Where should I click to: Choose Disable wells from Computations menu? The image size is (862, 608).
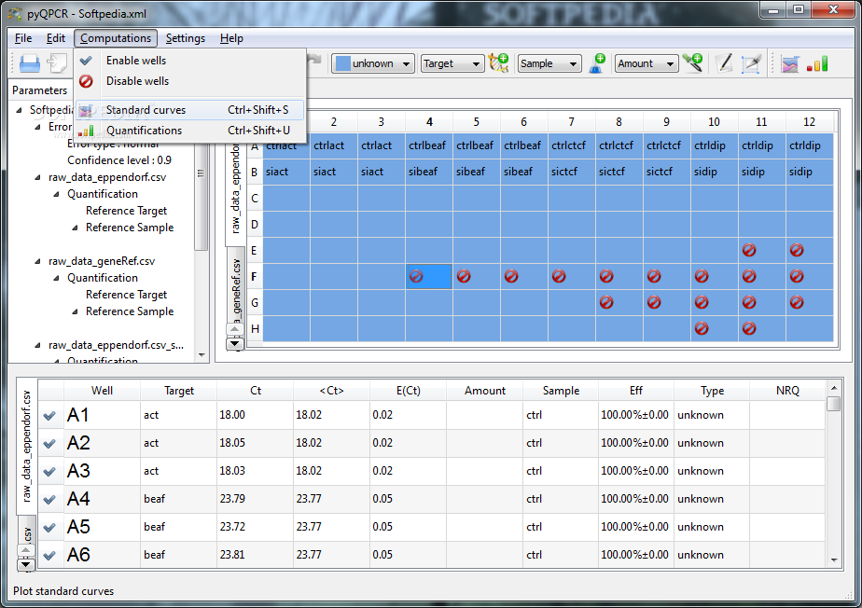click(189, 81)
